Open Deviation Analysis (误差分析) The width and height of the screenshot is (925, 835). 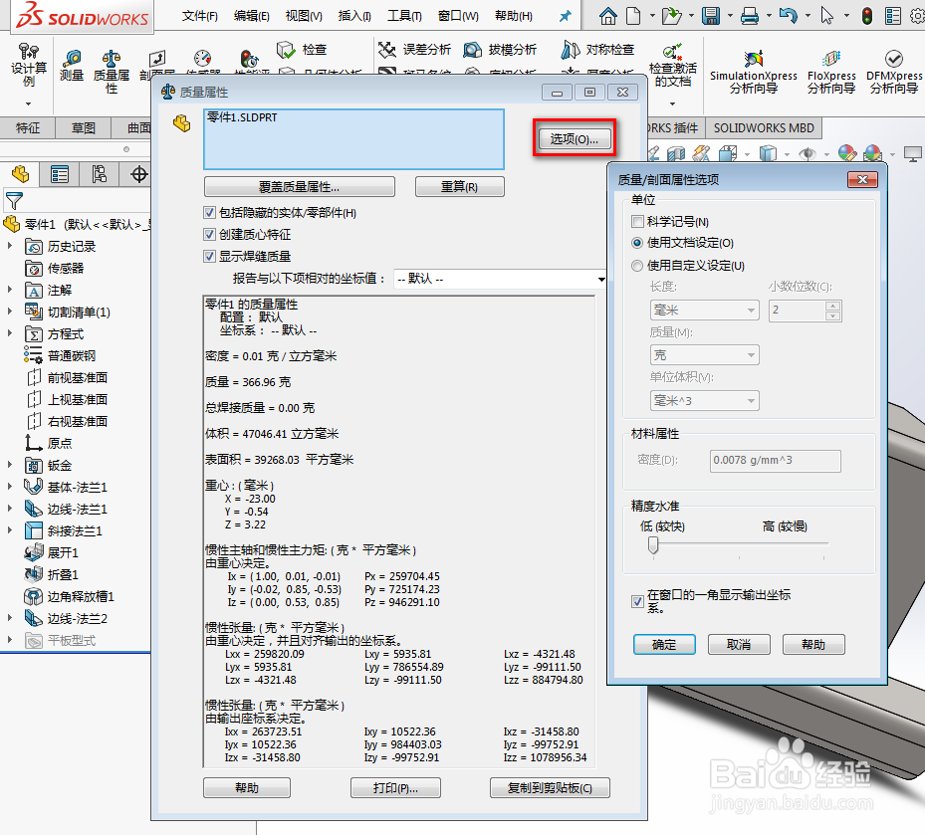click(x=415, y=50)
